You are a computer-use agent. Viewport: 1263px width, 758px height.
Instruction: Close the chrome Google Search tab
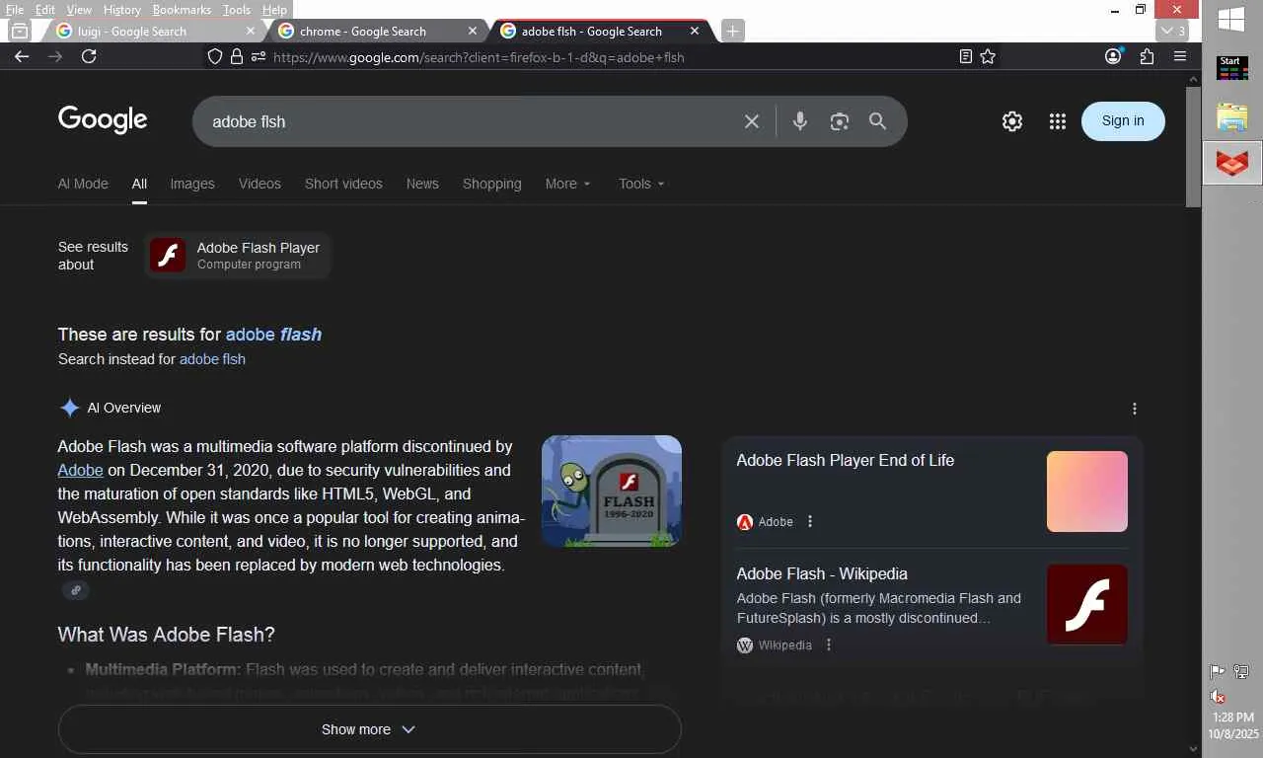click(472, 31)
